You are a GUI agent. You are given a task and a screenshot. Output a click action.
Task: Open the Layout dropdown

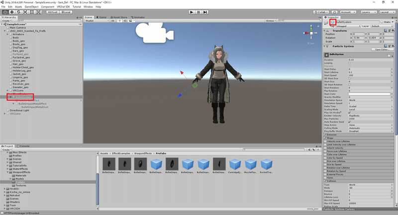click(x=387, y=12)
